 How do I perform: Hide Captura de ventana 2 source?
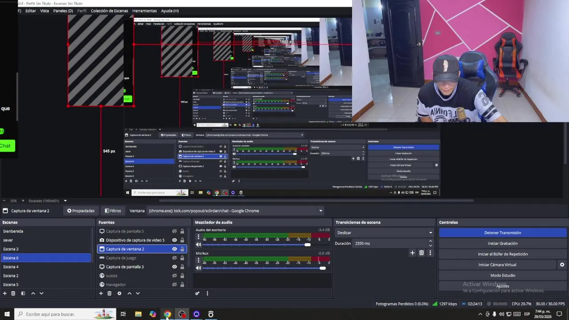[174, 249]
